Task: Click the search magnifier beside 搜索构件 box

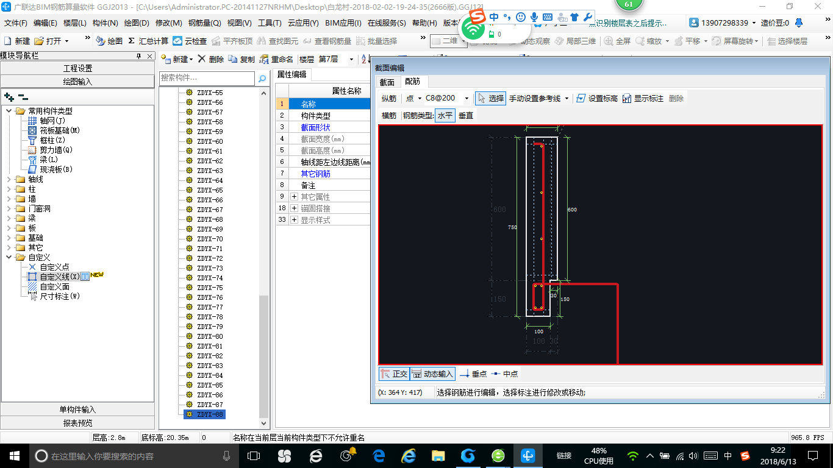Action: pyautogui.click(x=262, y=79)
